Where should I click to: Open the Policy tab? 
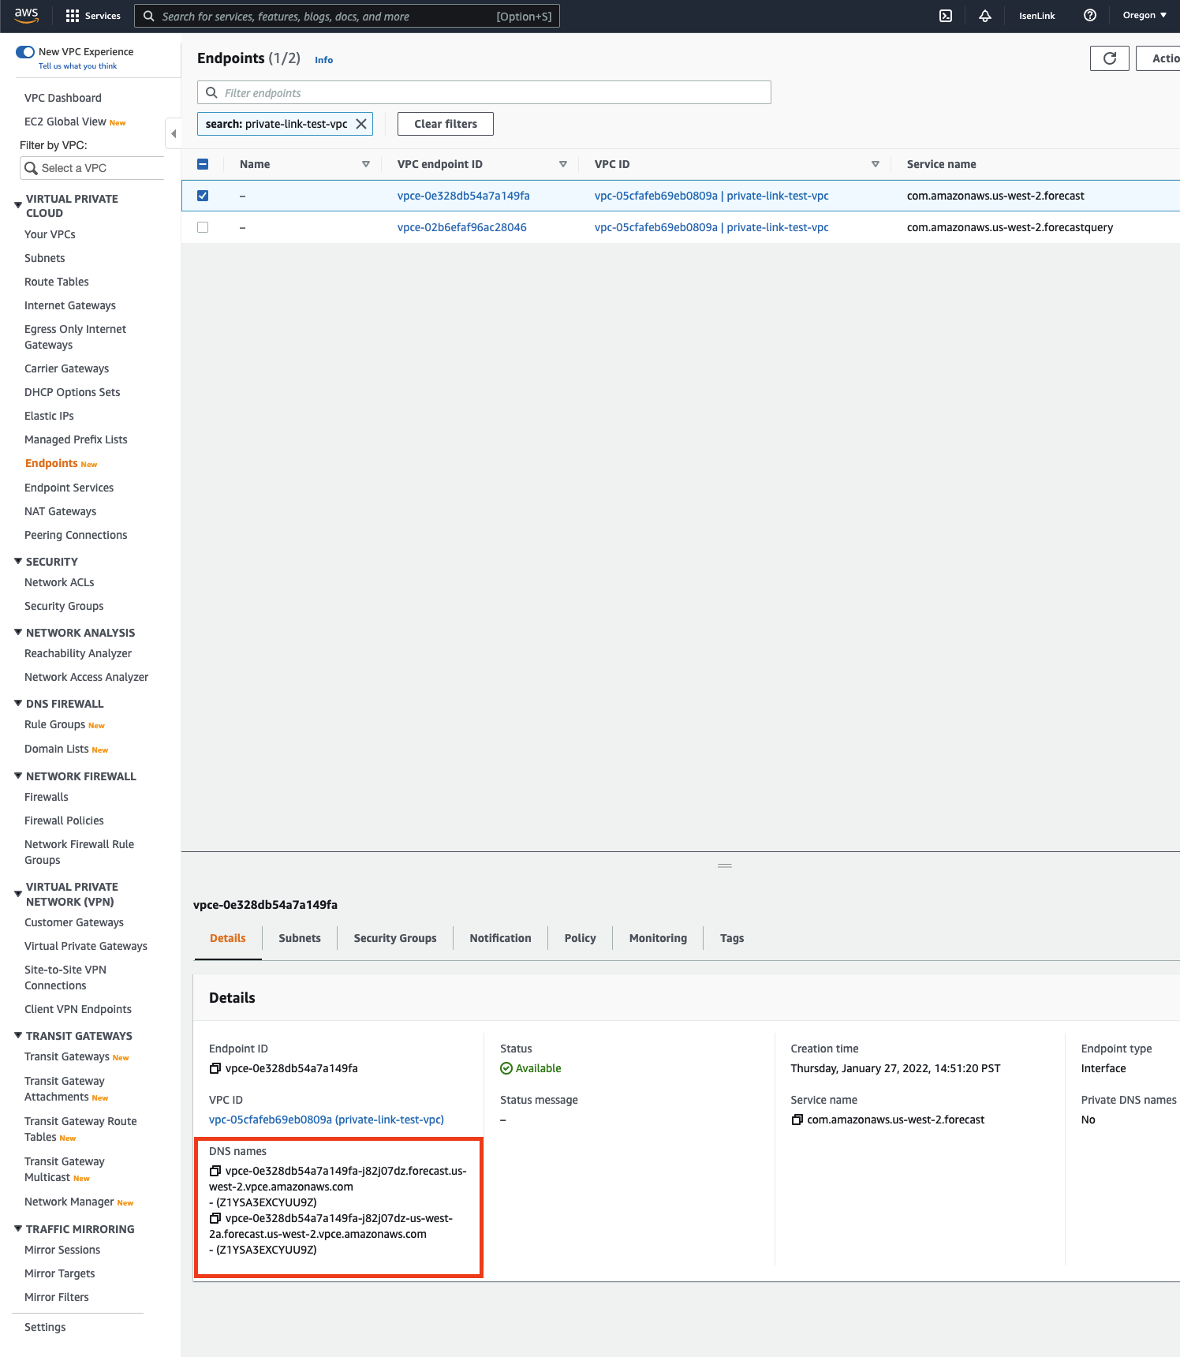pyautogui.click(x=581, y=938)
